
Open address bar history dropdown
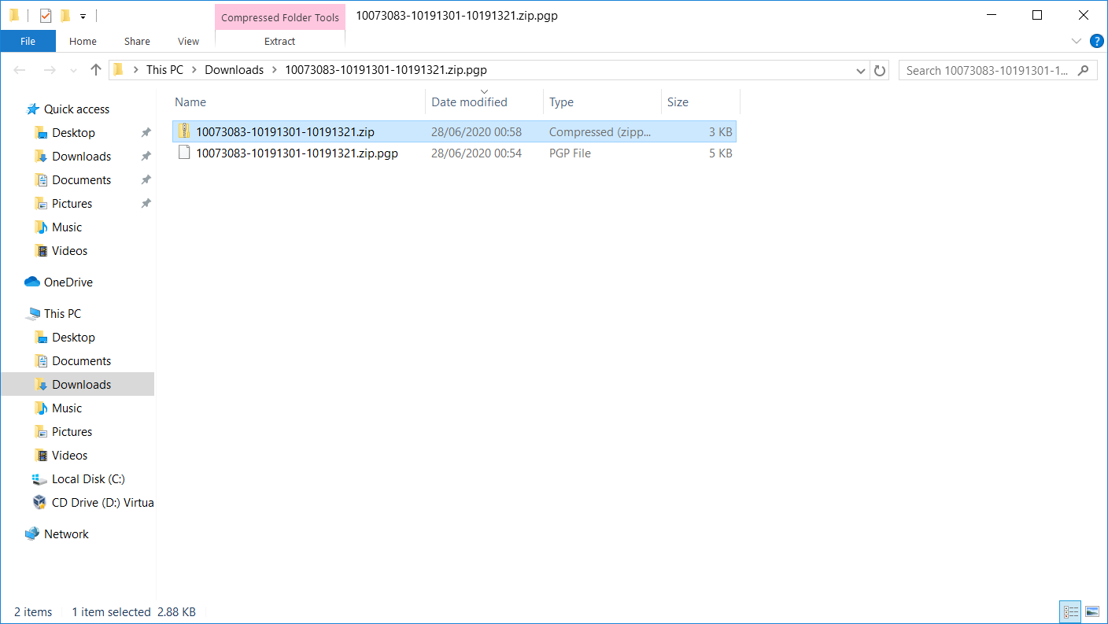[861, 70]
